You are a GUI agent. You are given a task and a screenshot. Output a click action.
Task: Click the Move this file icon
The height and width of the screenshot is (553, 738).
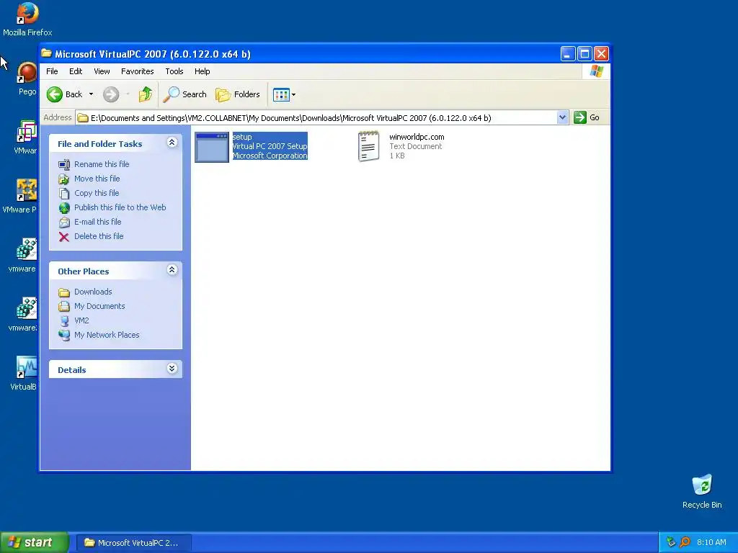[64, 179]
